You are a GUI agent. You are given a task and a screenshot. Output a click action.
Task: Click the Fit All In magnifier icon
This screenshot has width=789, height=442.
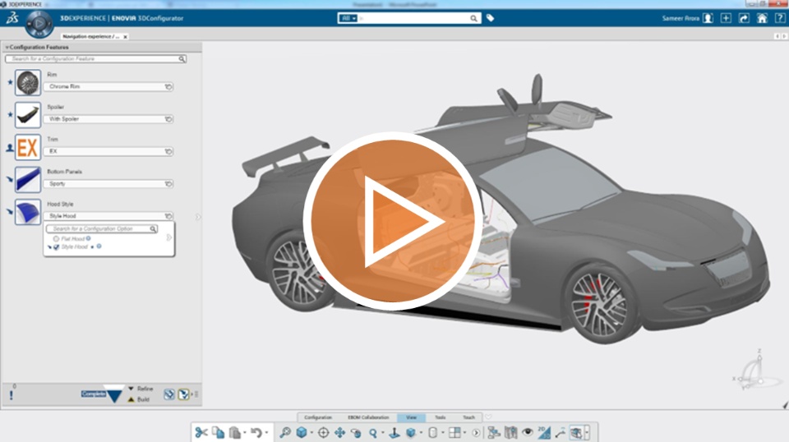pos(285,432)
